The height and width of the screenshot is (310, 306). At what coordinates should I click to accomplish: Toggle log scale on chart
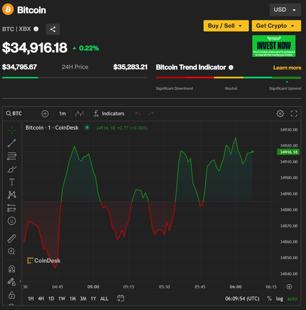click(279, 299)
